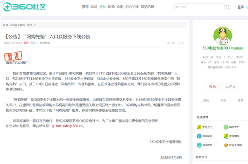Image resolution: width=248 pixels, height=164 pixels.
Task: Click the 粉丝生活圈 planet icon
Action: 226,145
